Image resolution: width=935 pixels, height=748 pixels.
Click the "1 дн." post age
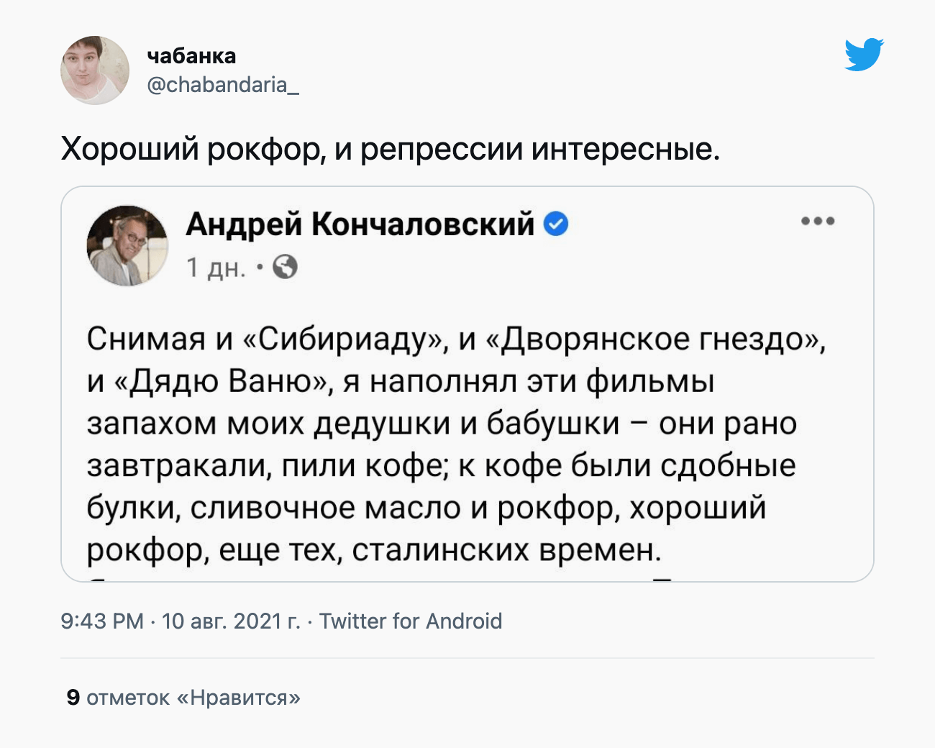tap(216, 268)
